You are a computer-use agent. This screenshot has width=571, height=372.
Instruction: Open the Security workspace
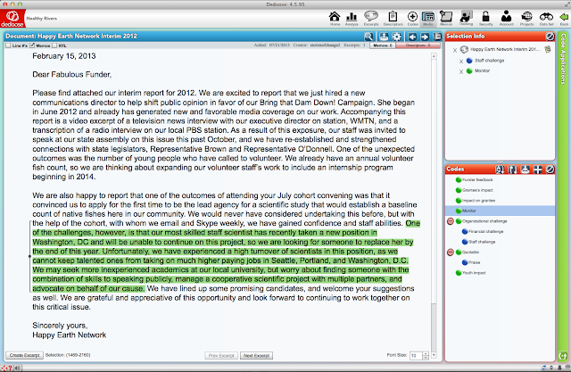point(485,18)
